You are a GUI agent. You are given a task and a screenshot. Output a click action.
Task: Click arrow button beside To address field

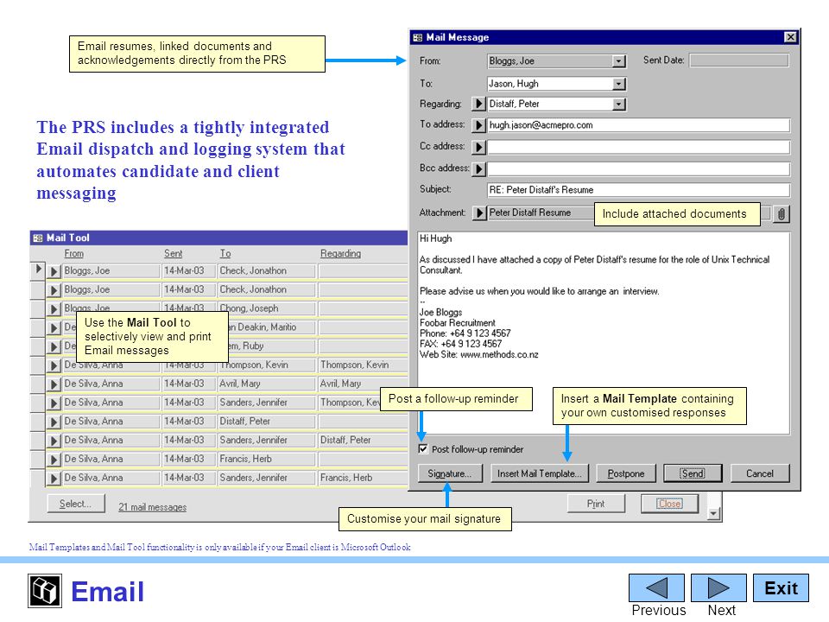tap(478, 125)
